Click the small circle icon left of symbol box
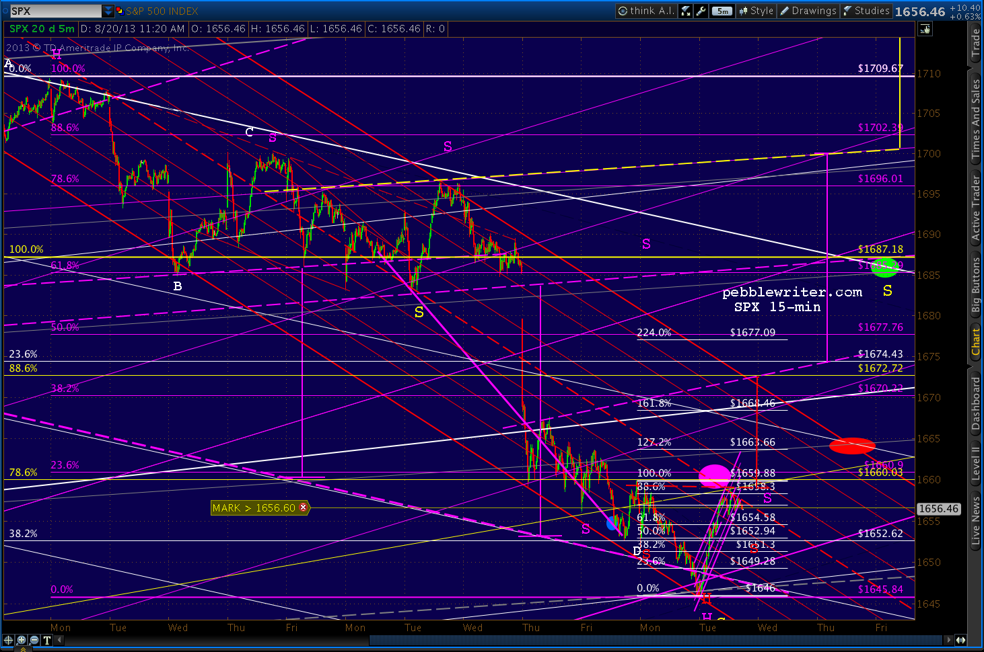Screen dimensions: 984x652 tap(5, 11)
